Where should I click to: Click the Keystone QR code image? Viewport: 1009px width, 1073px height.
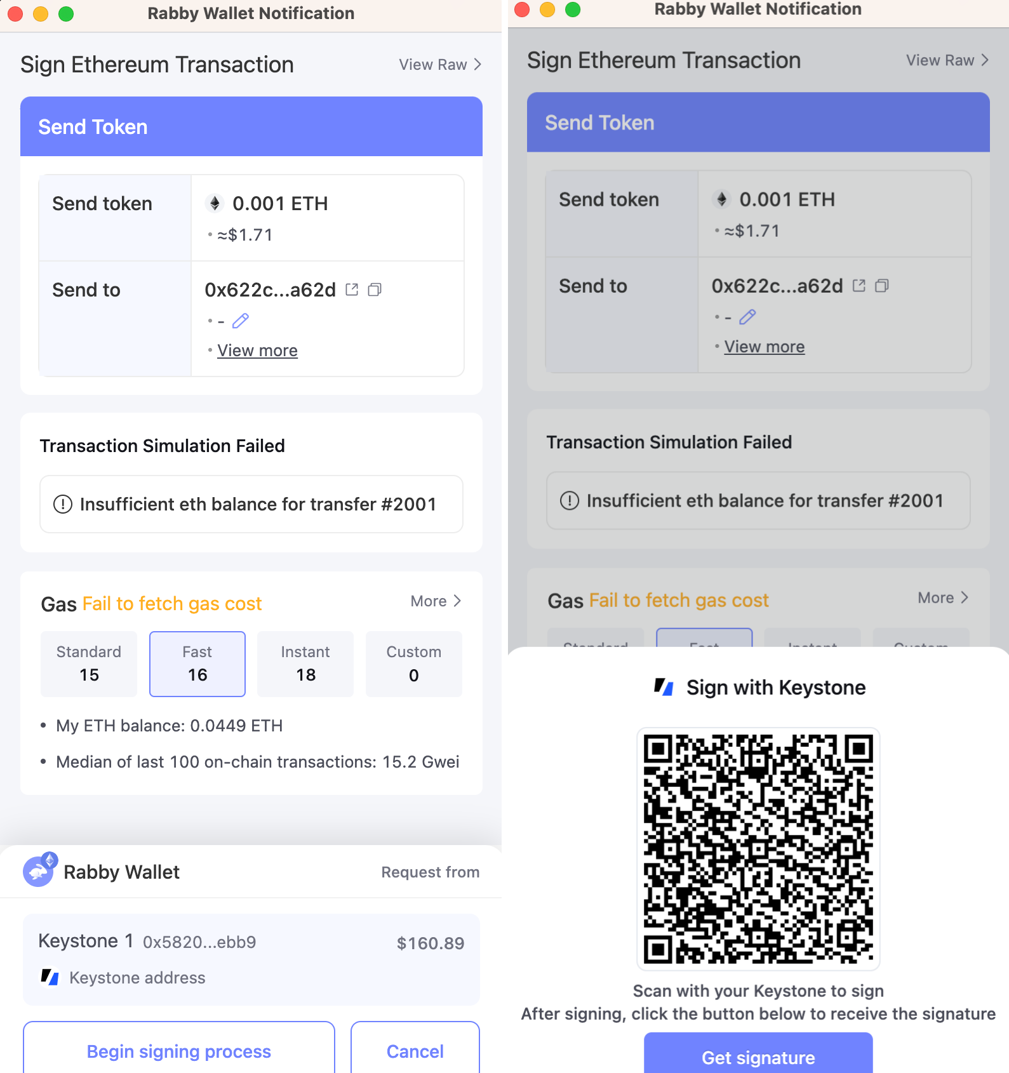[x=758, y=848]
